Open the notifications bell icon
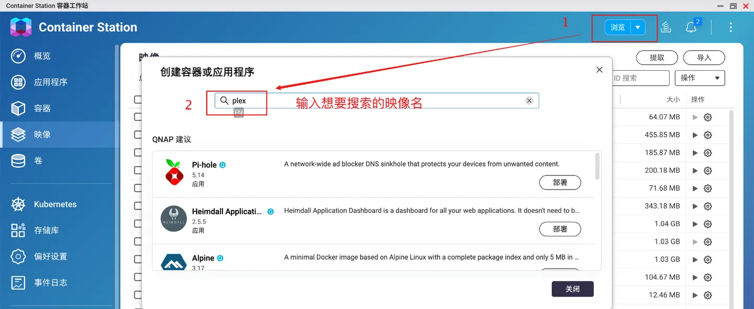The width and height of the screenshot is (754, 309). click(691, 27)
